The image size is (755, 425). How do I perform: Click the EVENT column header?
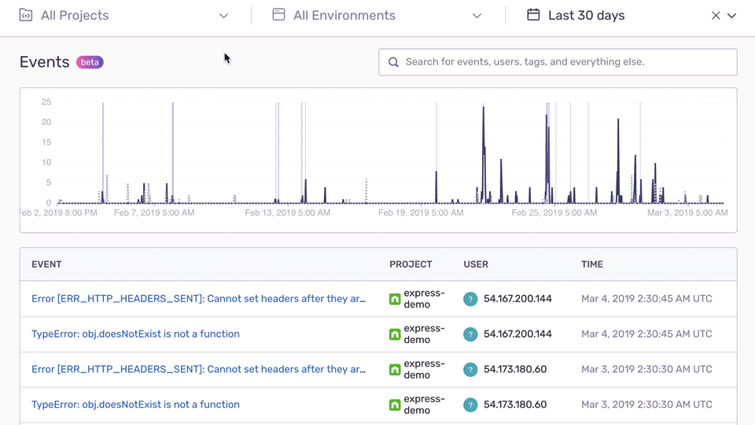click(x=46, y=264)
